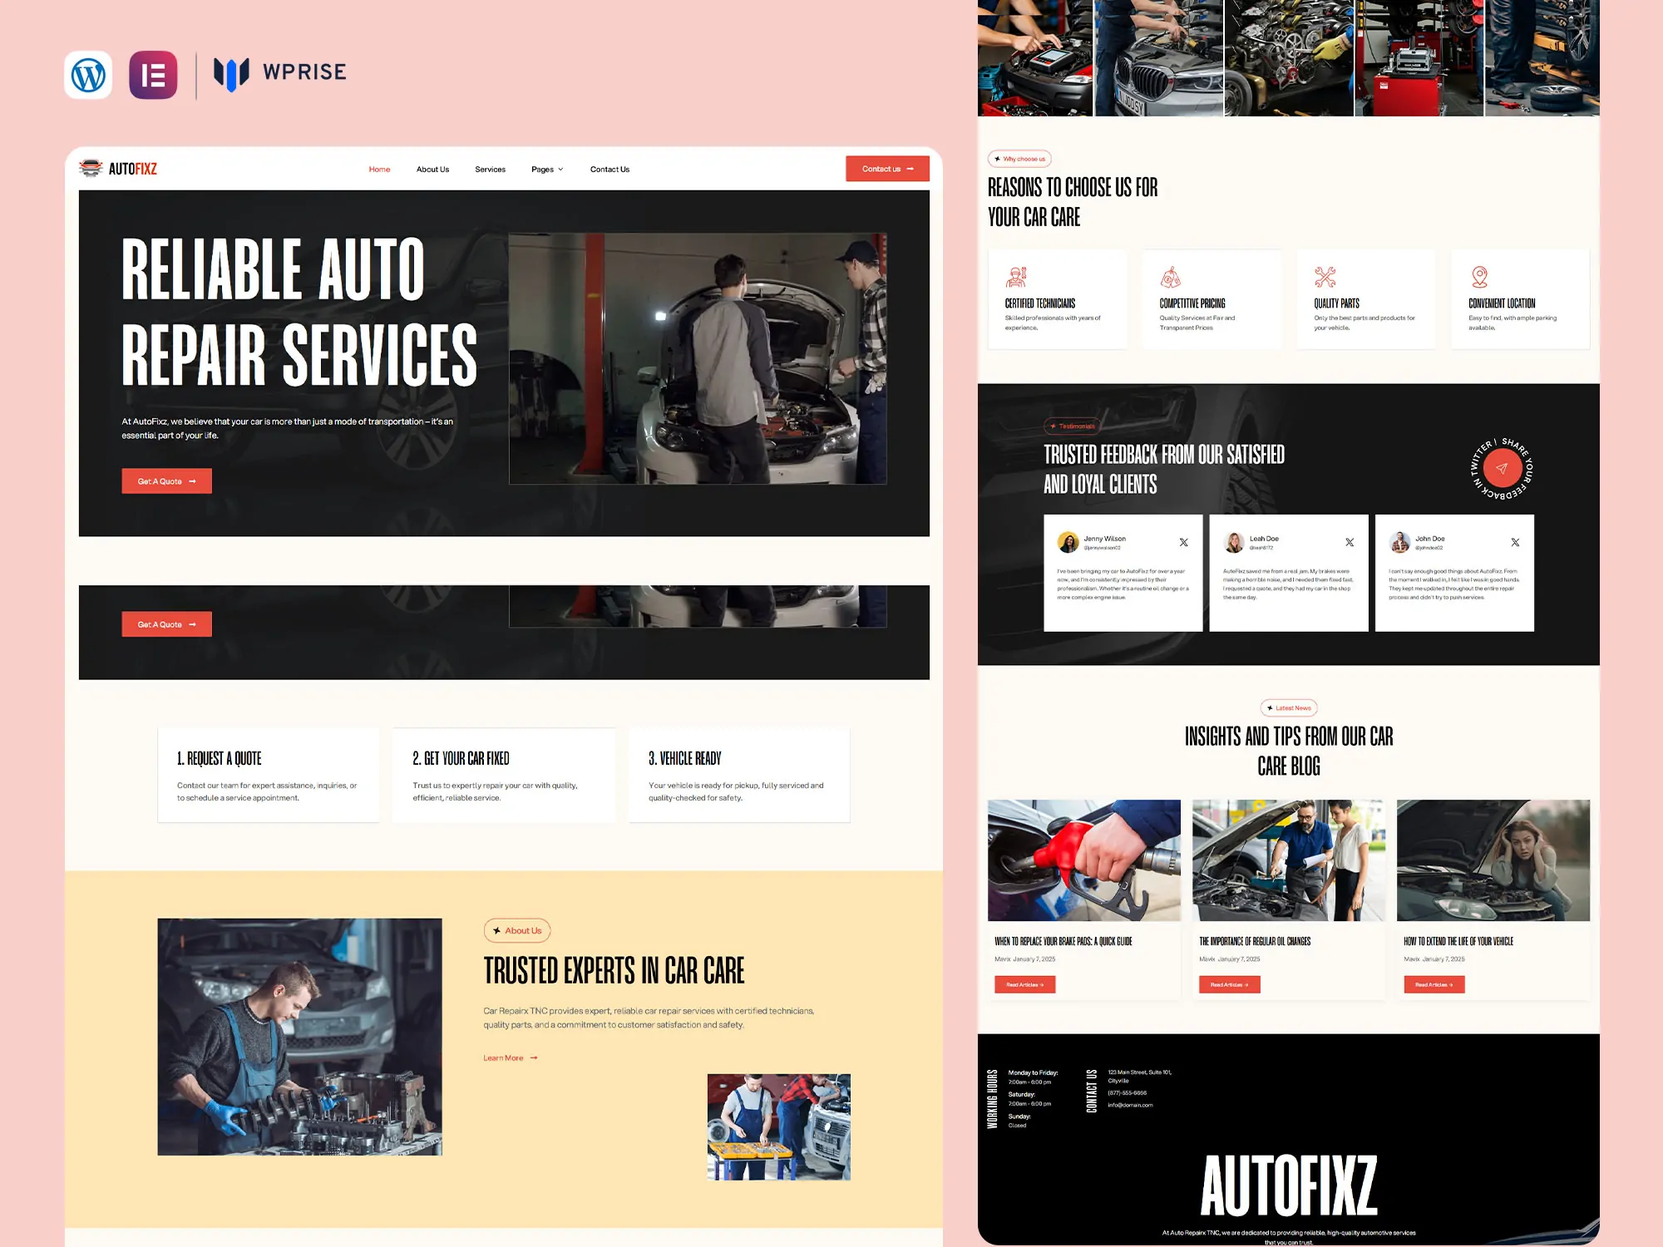This screenshot has width=1663, height=1247.
Task: Select Services in the navigation menu
Action: tap(490, 169)
